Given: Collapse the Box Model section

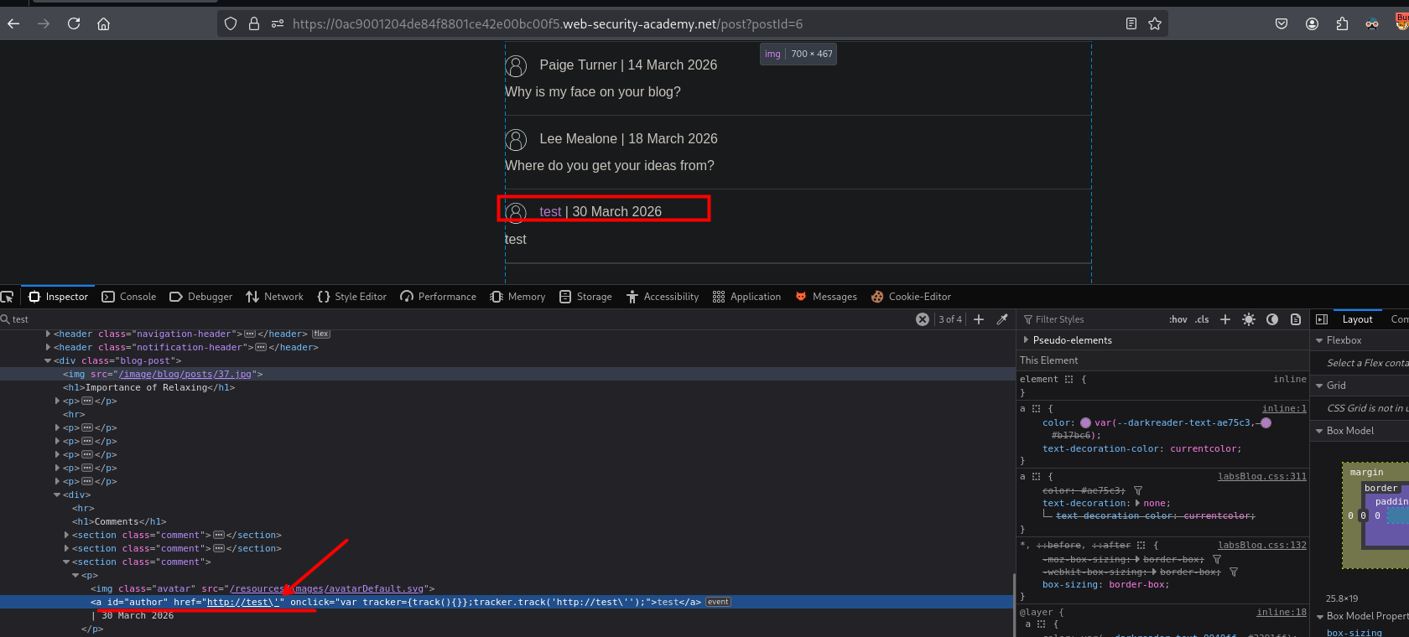Looking at the screenshot, I should point(1319,431).
